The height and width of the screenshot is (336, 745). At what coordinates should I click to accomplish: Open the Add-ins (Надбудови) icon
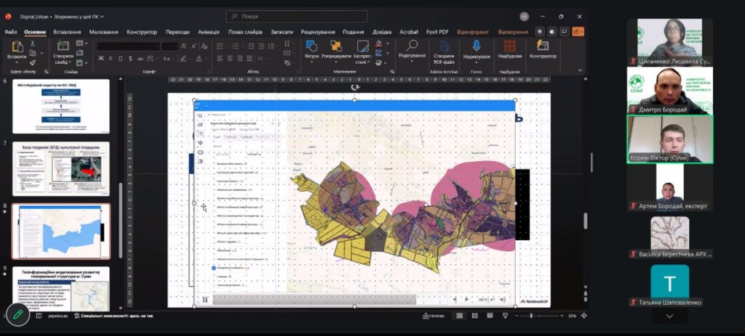pos(509,47)
